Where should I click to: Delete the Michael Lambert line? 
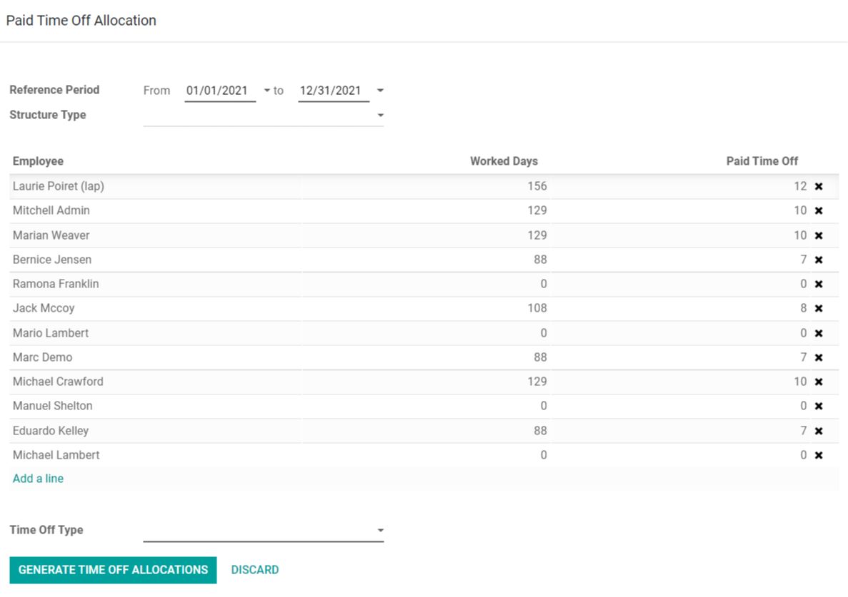click(819, 455)
